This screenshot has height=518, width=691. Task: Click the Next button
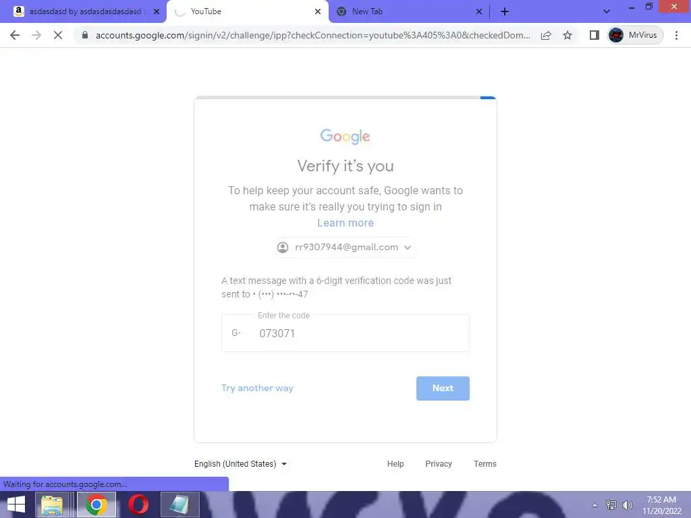[443, 388]
